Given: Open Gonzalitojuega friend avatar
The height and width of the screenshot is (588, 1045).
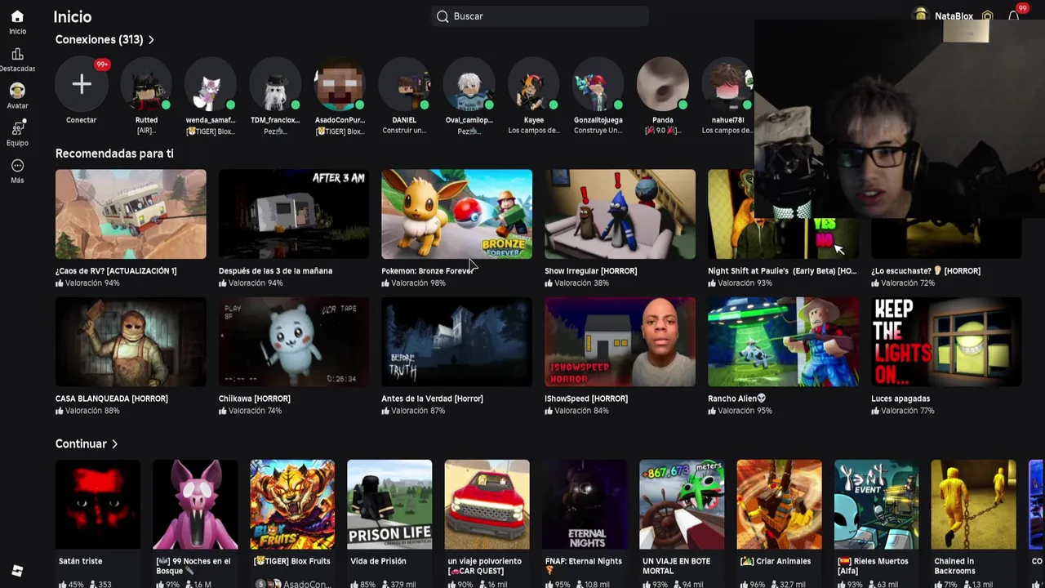Looking at the screenshot, I should [598, 84].
